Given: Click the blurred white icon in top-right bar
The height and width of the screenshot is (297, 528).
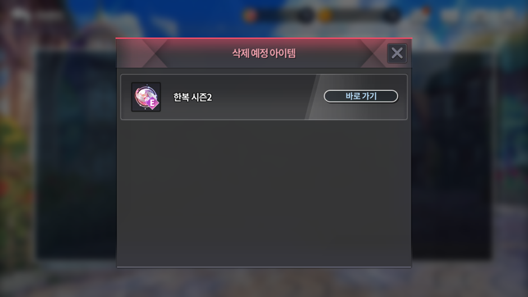Looking at the screenshot, I should click(450, 16).
